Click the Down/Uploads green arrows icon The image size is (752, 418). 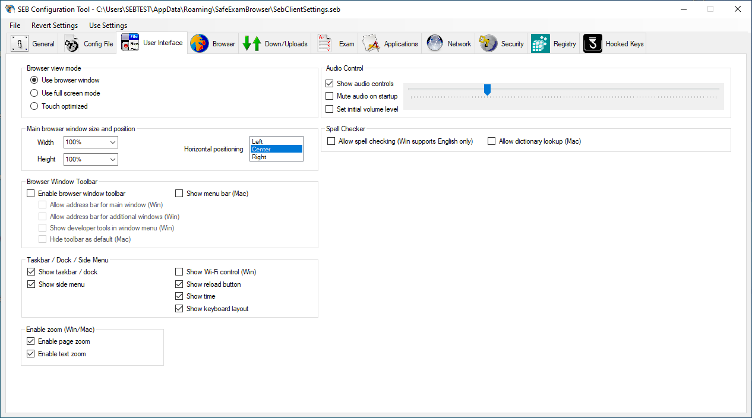pos(252,43)
